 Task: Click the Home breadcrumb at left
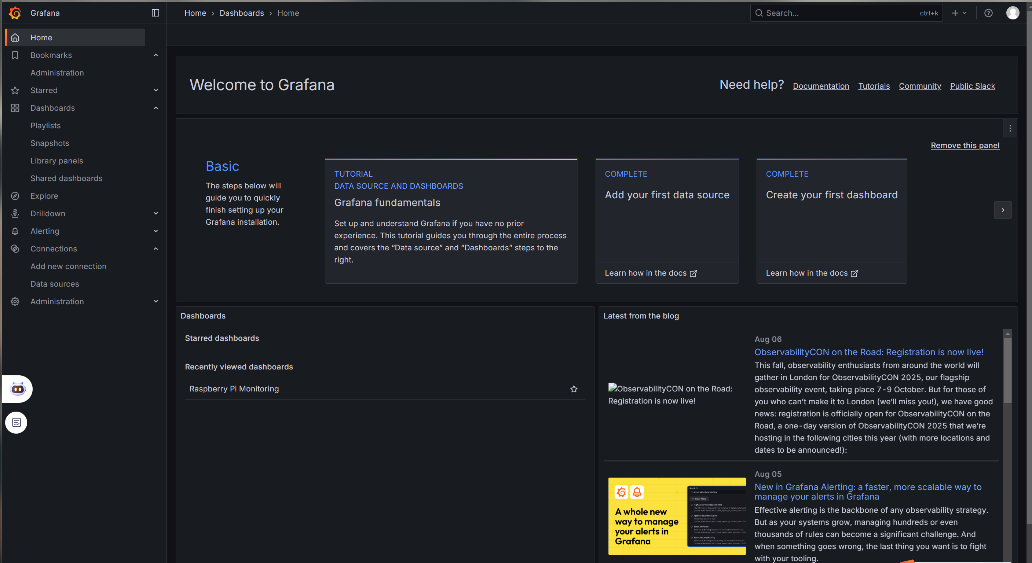[x=195, y=13]
